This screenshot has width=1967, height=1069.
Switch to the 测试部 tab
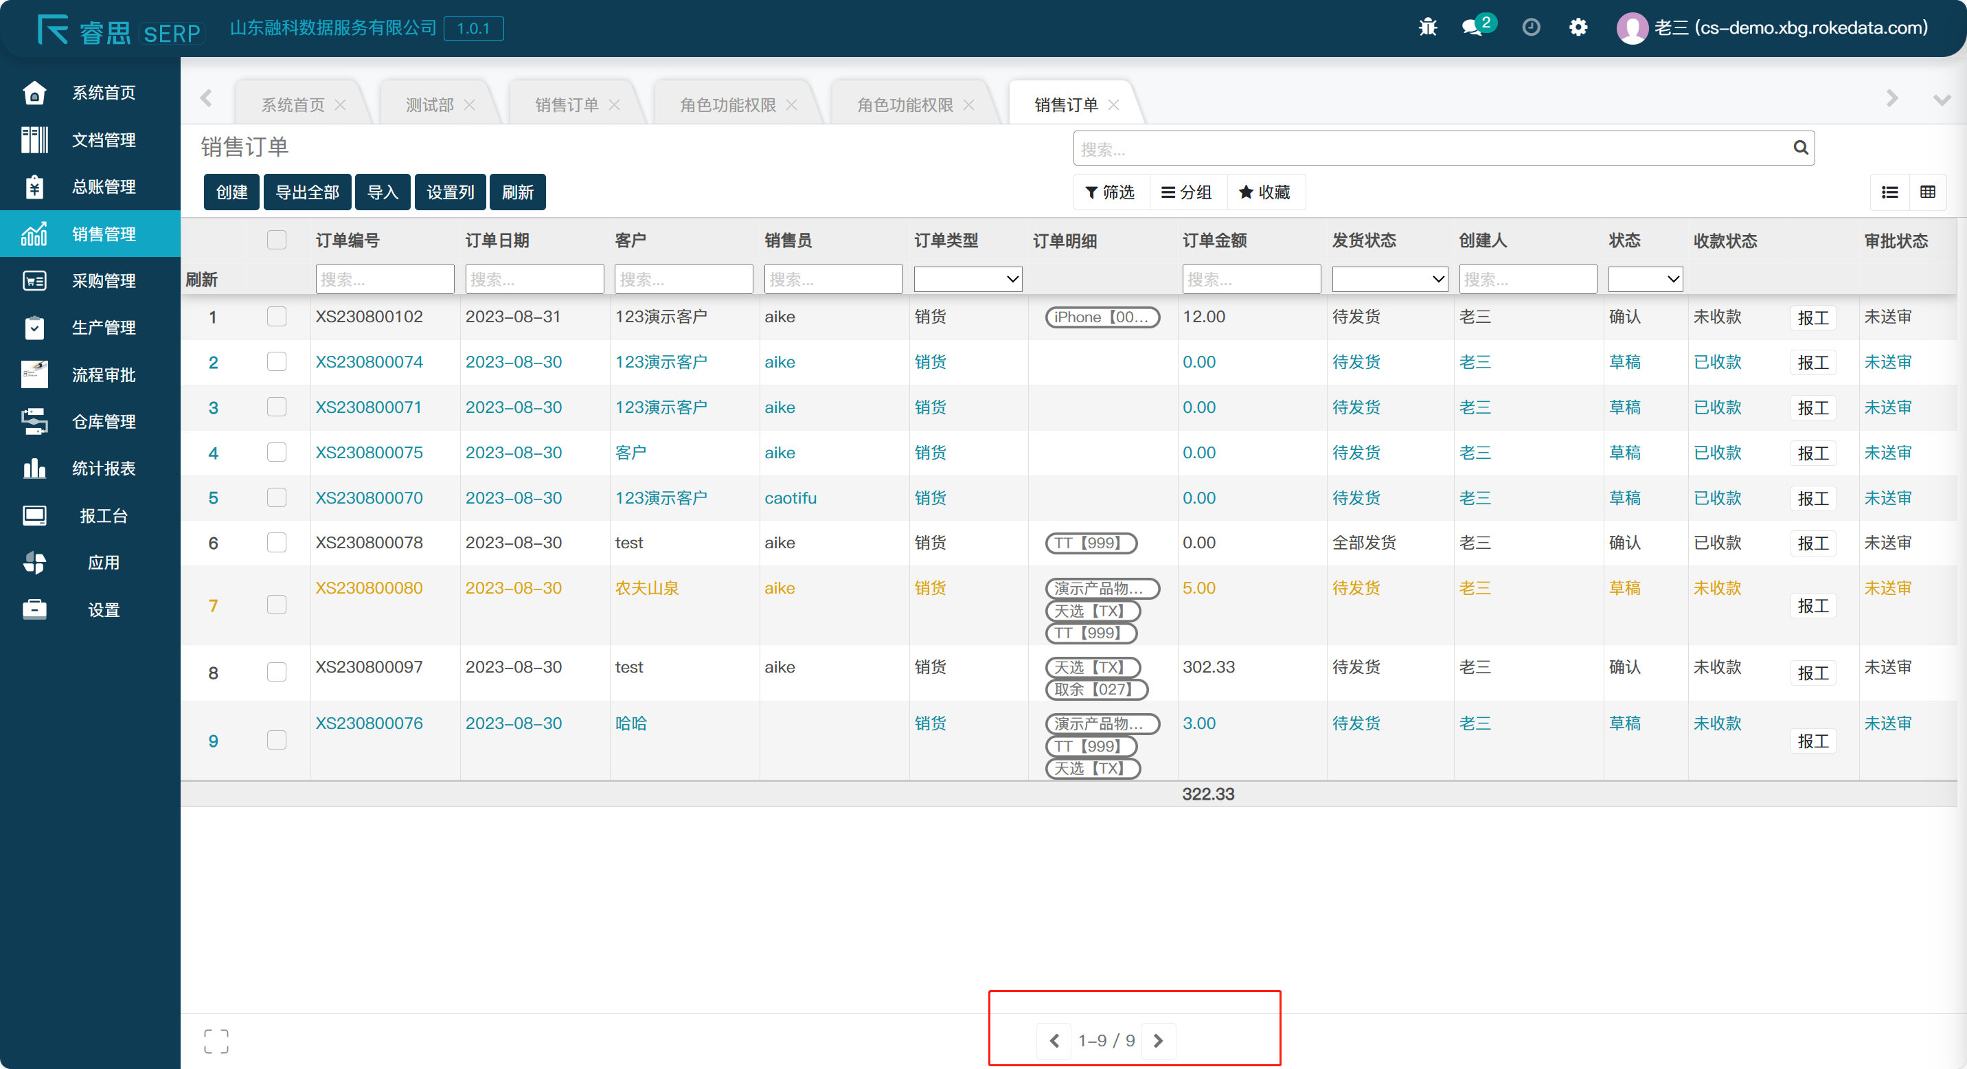429,104
